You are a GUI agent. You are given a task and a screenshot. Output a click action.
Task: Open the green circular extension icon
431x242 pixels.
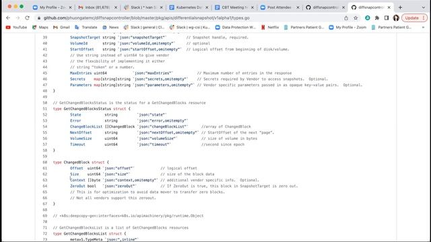click(x=368, y=18)
